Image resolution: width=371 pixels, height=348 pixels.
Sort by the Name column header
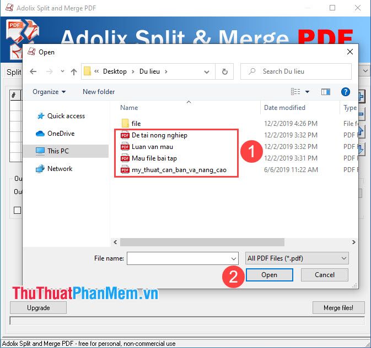[x=129, y=108]
